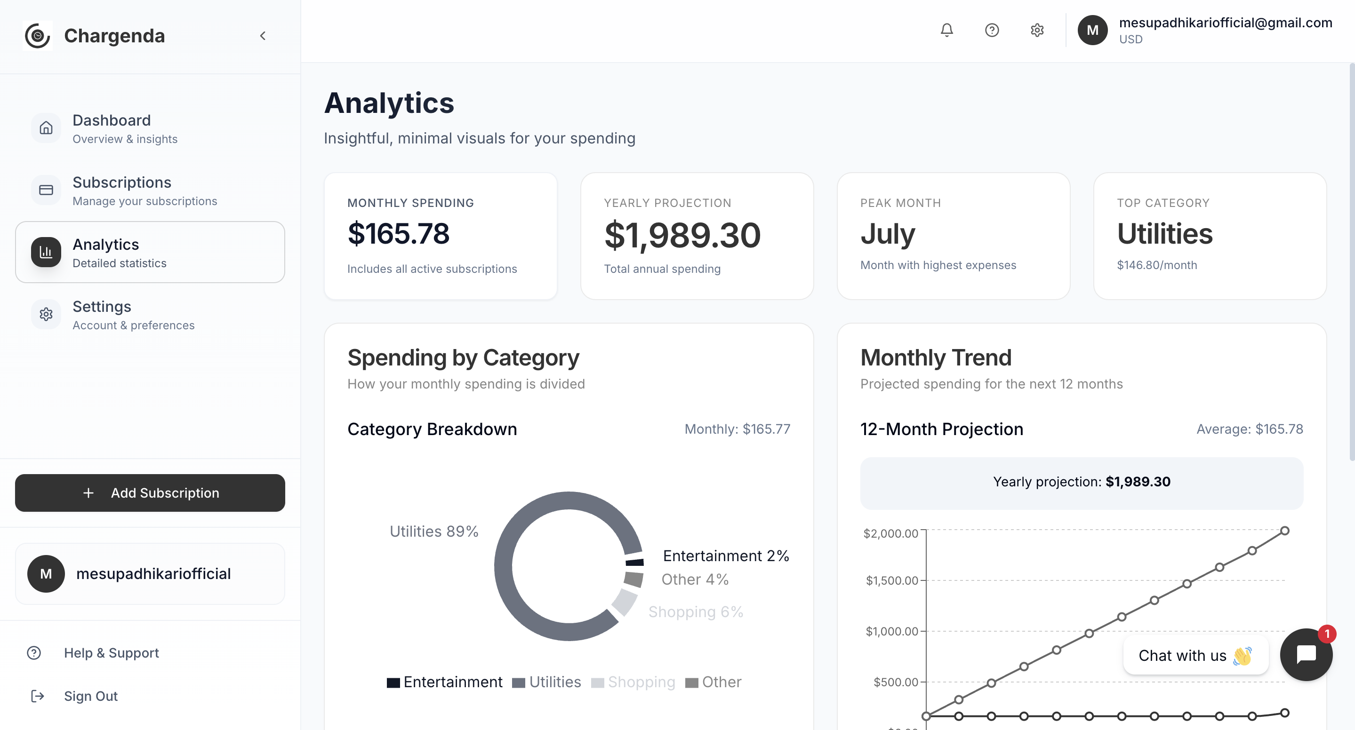
Task: Click the Chargenda logo icon
Action: click(37, 36)
